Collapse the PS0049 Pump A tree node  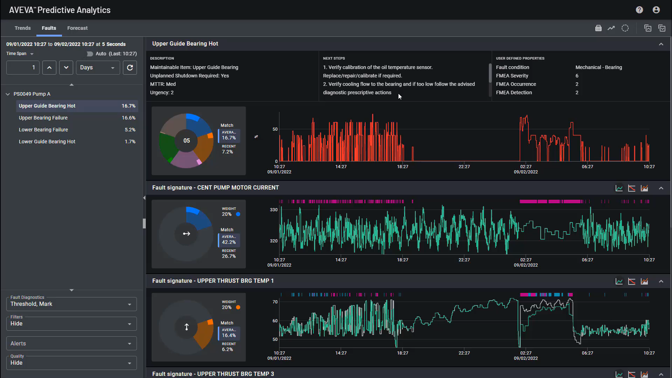pyautogui.click(x=8, y=94)
